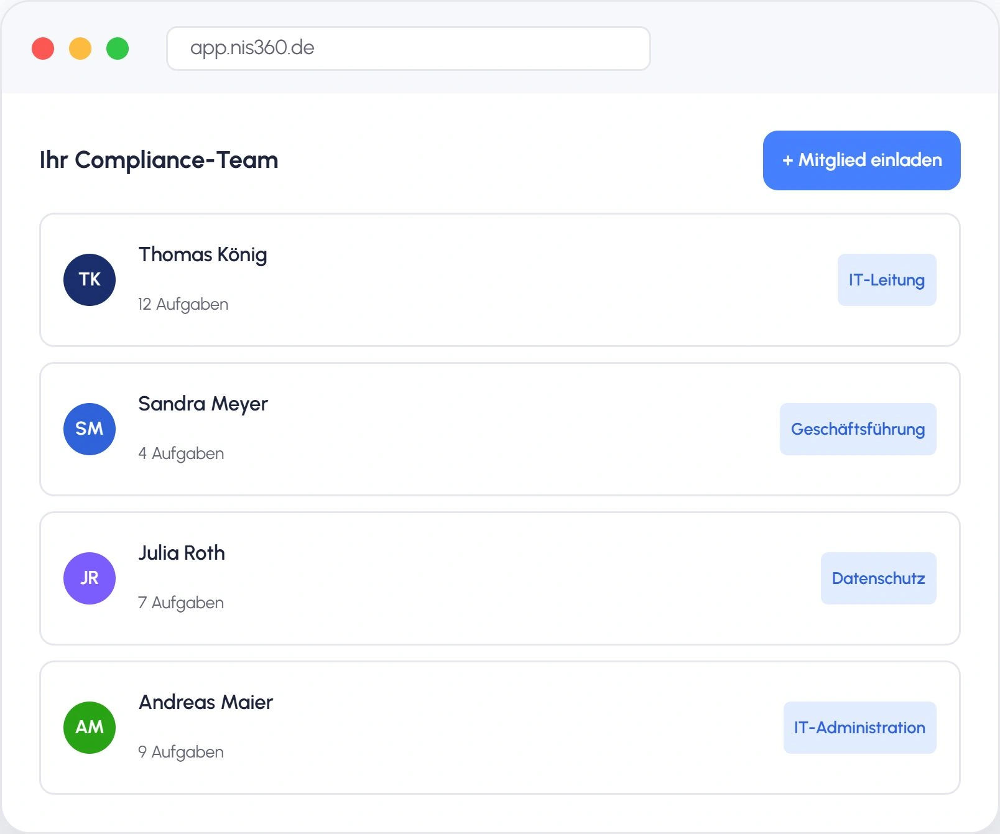
Task: Click the 4 Aufgaben task count
Action: click(x=181, y=453)
